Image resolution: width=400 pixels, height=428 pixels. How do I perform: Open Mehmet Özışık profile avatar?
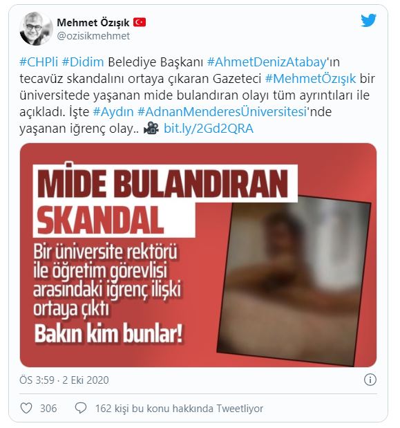coord(36,28)
